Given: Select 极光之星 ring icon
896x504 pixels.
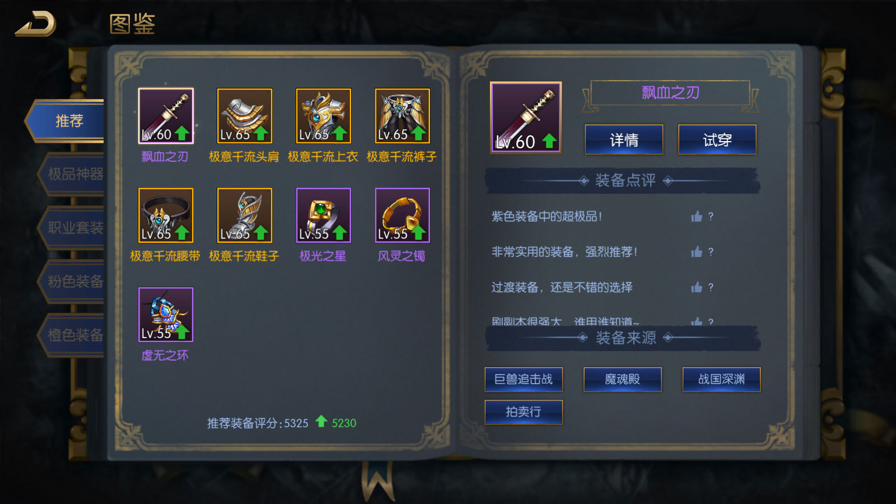Looking at the screenshot, I should (324, 216).
